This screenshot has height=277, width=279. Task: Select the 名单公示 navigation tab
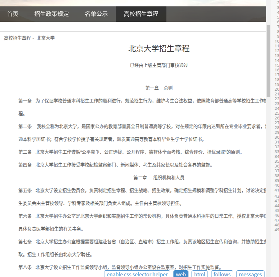pyautogui.click(x=96, y=14)
